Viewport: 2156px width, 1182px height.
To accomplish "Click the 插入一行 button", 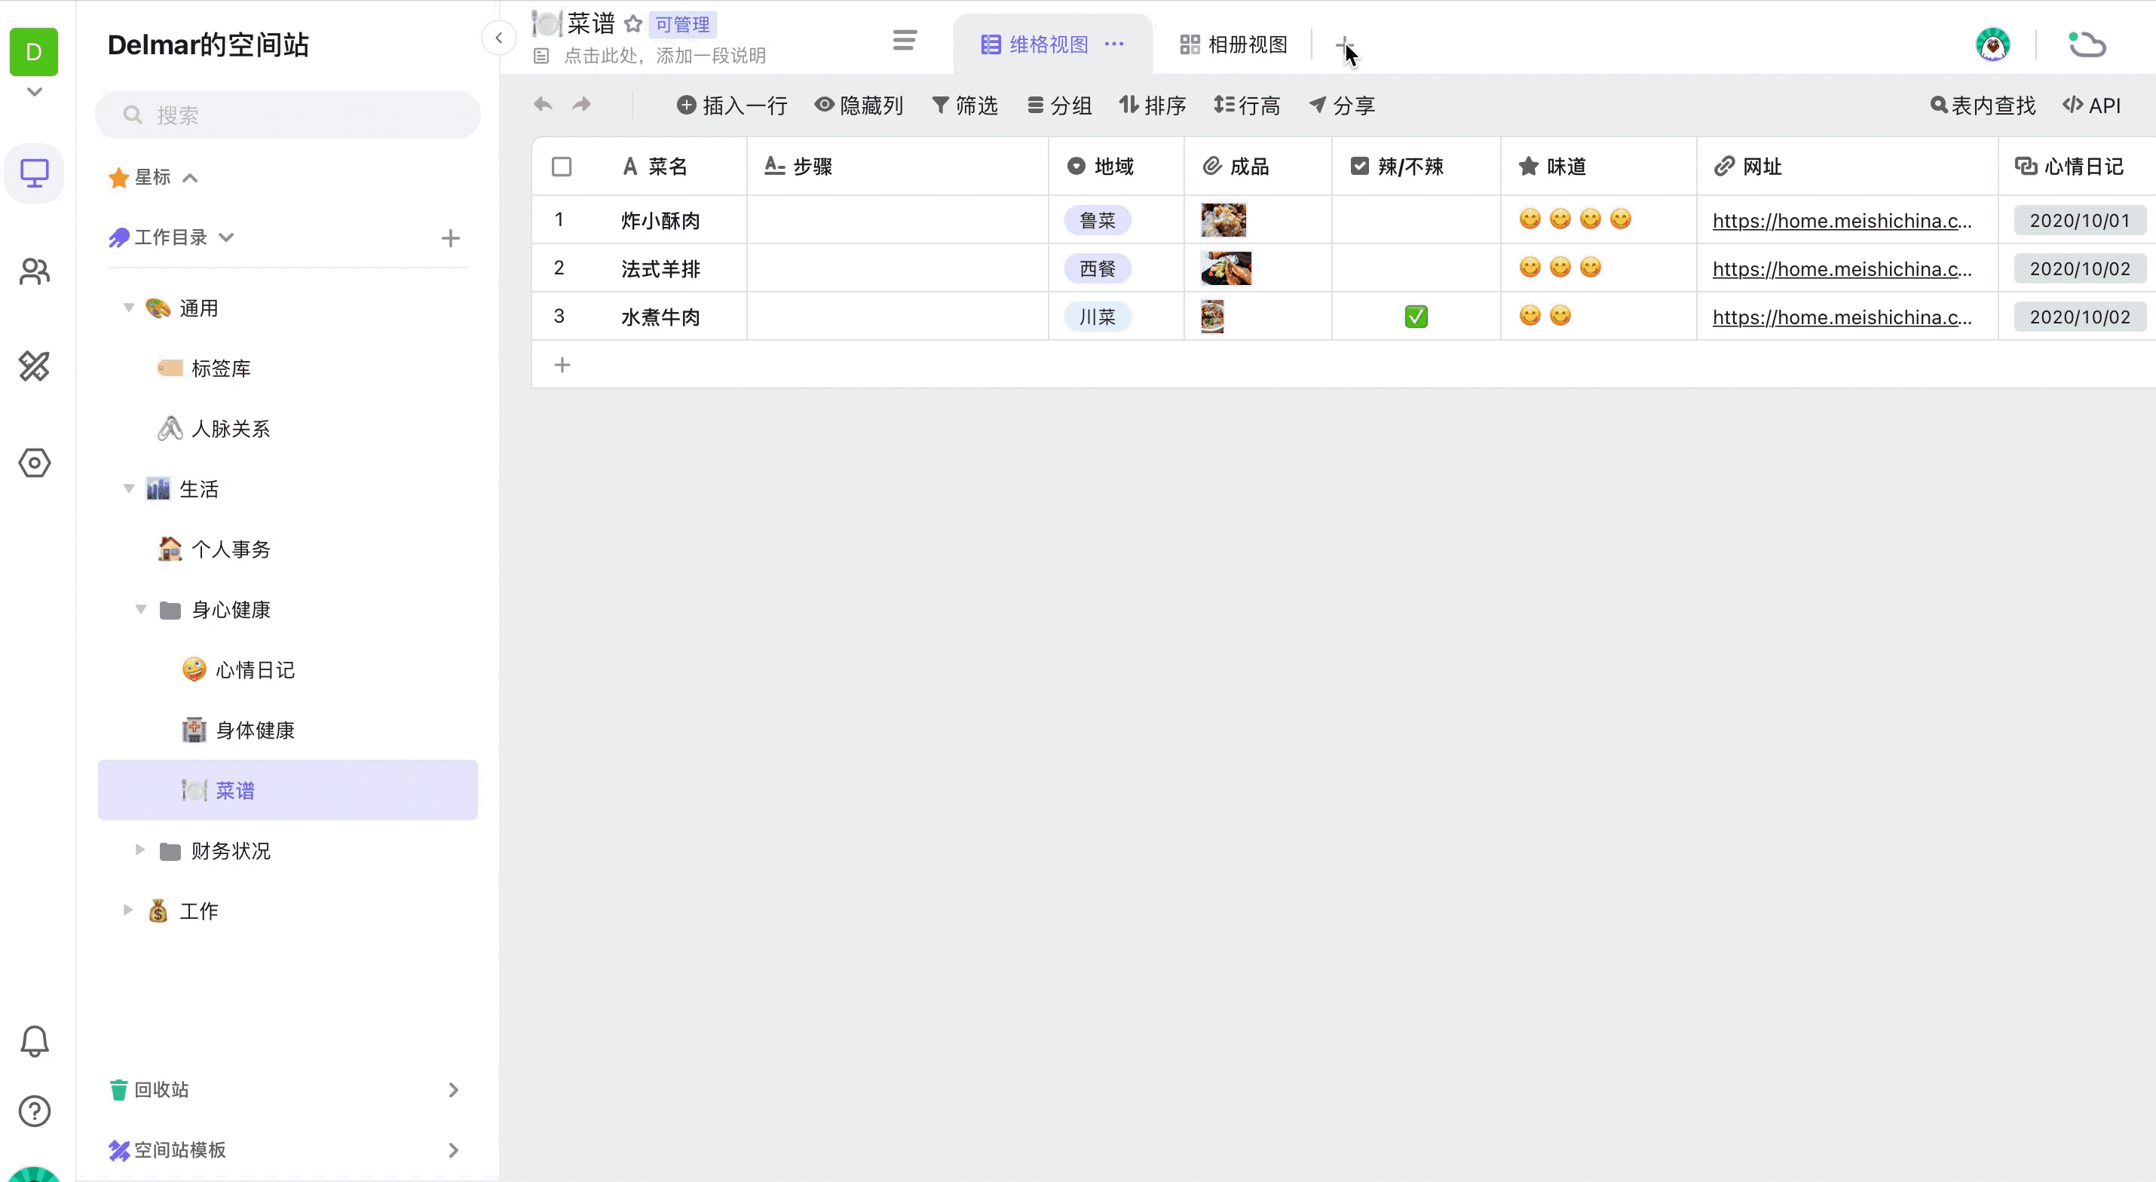I will 732,106.
